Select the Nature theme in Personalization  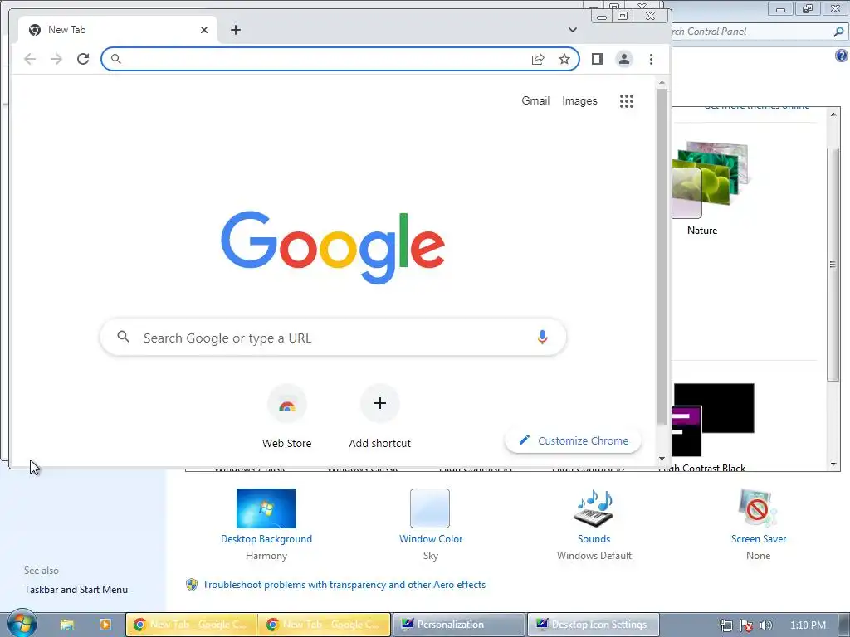click(x=711, y=188)
